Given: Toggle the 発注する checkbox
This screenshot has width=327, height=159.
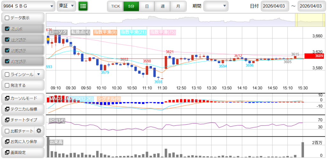Looking at the screenshot, I should pos(7,85).
